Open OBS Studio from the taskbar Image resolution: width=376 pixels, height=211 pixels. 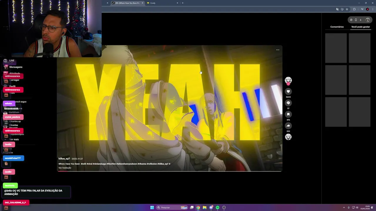coord(224,207)
